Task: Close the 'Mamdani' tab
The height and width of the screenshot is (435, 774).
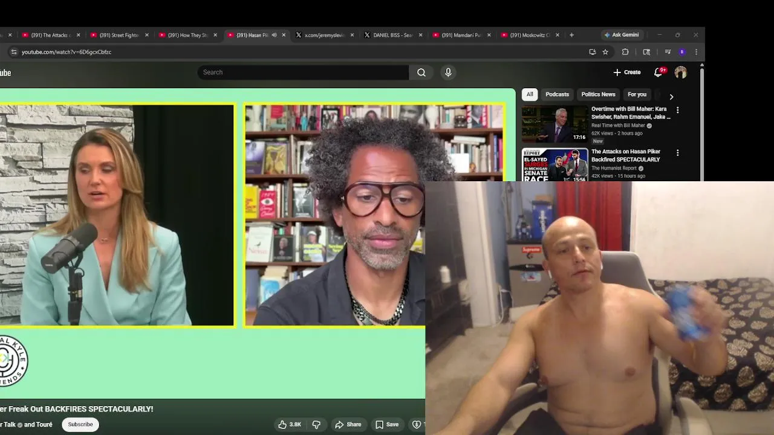Action: pos(489,35)
